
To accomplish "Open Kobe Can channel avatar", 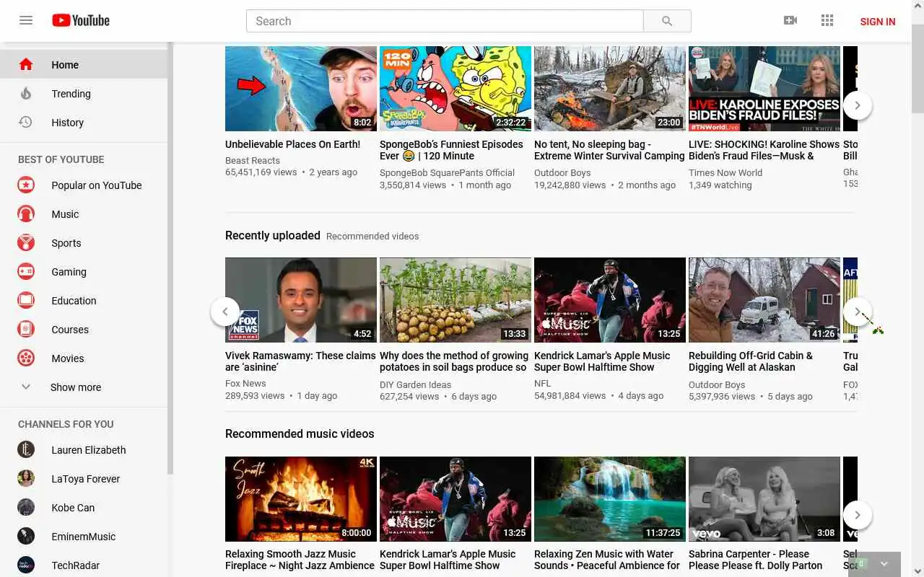I will pyautogui.click(x=26, y=508).
